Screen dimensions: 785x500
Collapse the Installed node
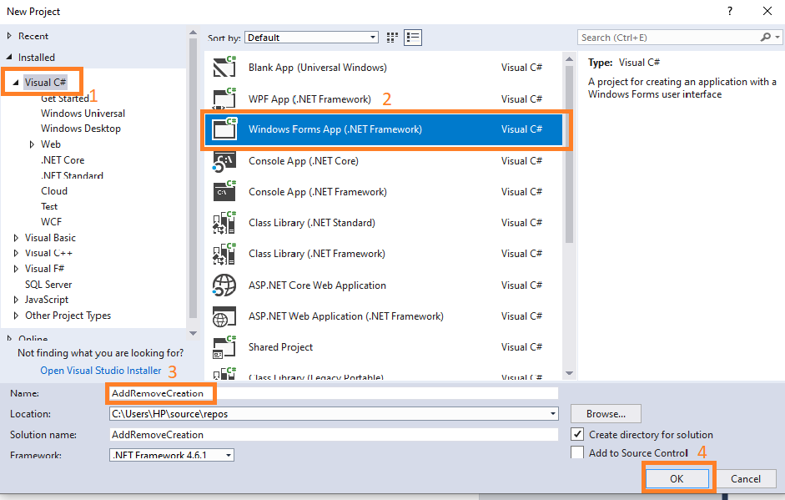9,57
